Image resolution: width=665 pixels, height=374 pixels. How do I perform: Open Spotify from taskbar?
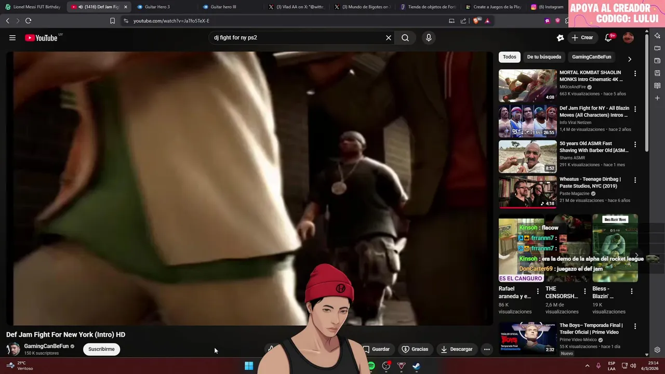coord(371,366)
